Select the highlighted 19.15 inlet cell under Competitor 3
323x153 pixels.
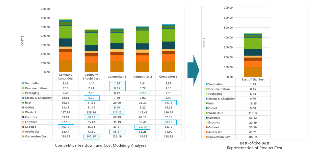click(169, 103)
